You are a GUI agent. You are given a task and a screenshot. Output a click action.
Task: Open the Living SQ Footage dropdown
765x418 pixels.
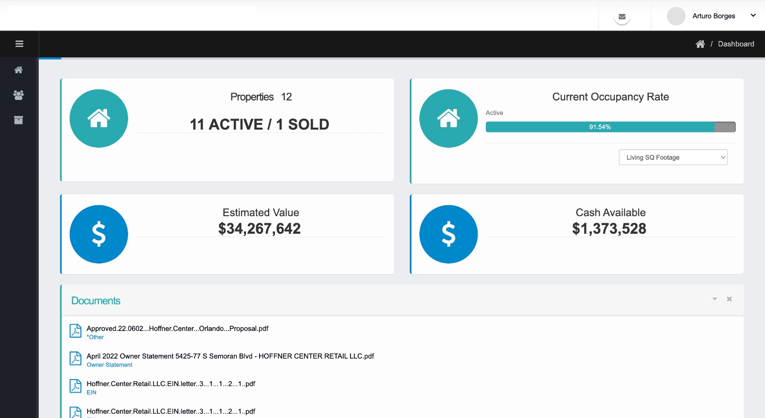(673, 157)
